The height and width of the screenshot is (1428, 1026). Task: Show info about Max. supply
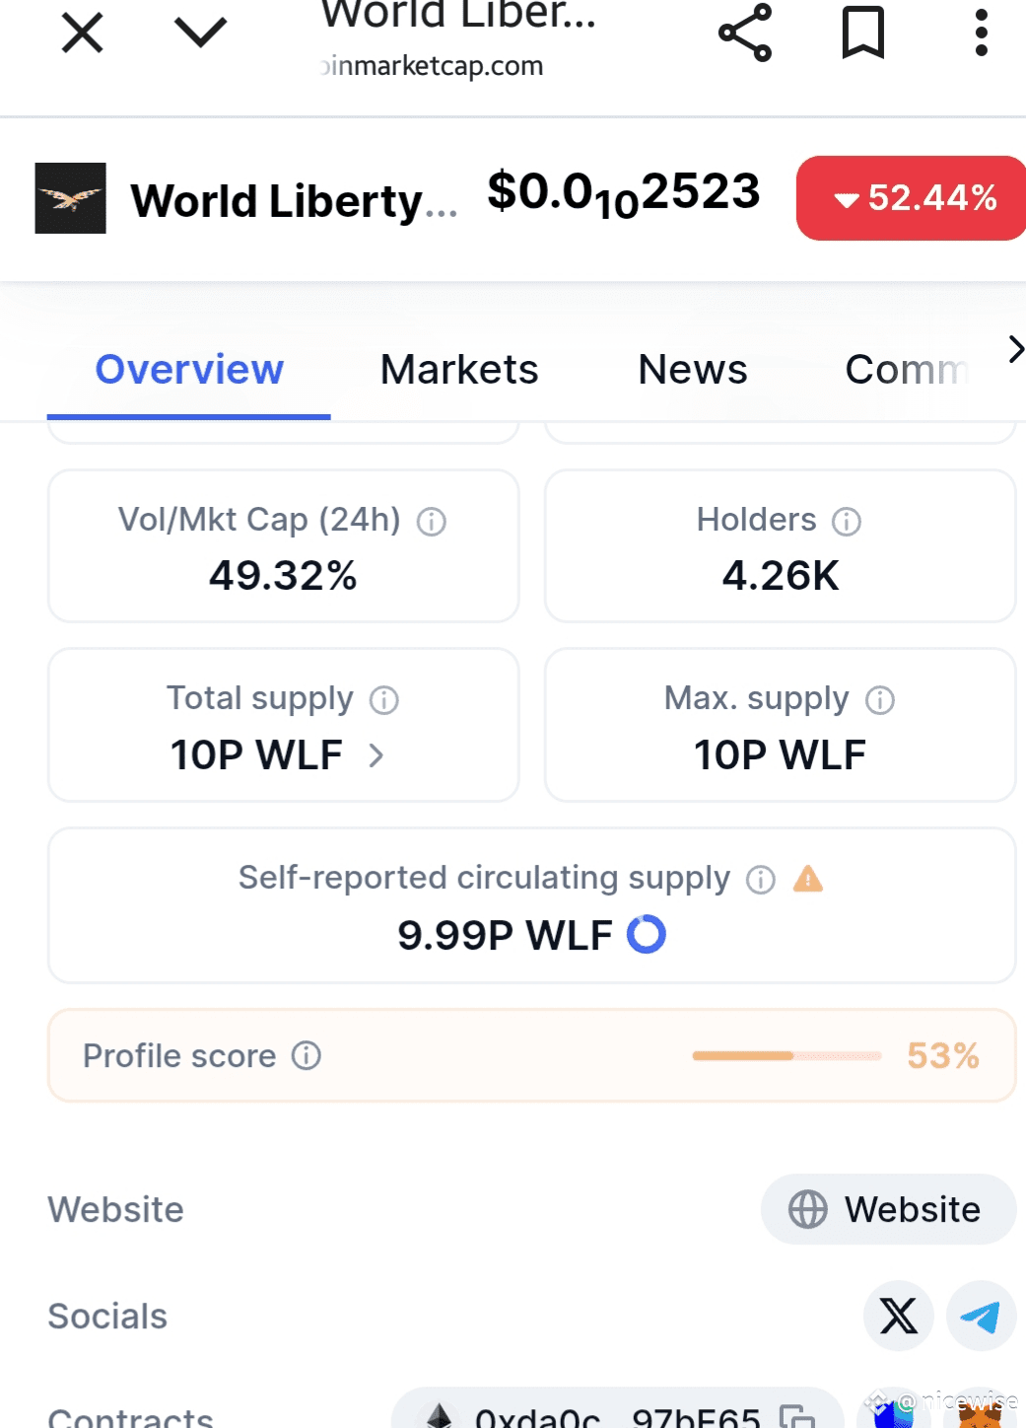pyautogui.click(x=880, y=700)
